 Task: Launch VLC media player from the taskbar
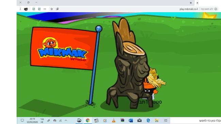tap(114, 121)
